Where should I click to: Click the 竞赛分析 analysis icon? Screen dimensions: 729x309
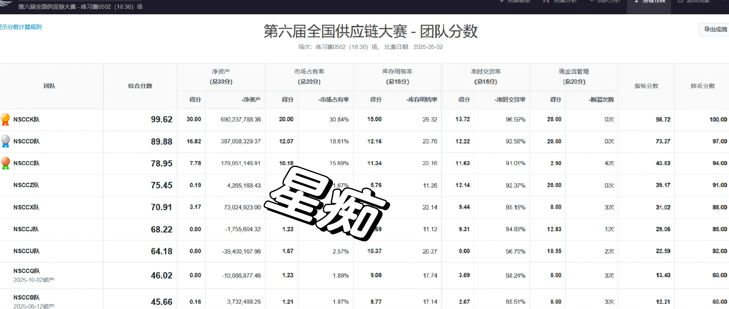pos(546,1)
